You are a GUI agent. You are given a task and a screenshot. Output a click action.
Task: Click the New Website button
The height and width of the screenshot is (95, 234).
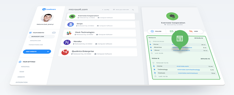37,51
